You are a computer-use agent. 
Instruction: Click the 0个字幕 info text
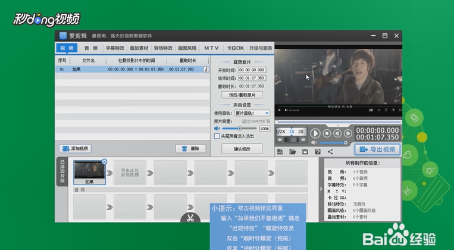(x=360, y=185)
